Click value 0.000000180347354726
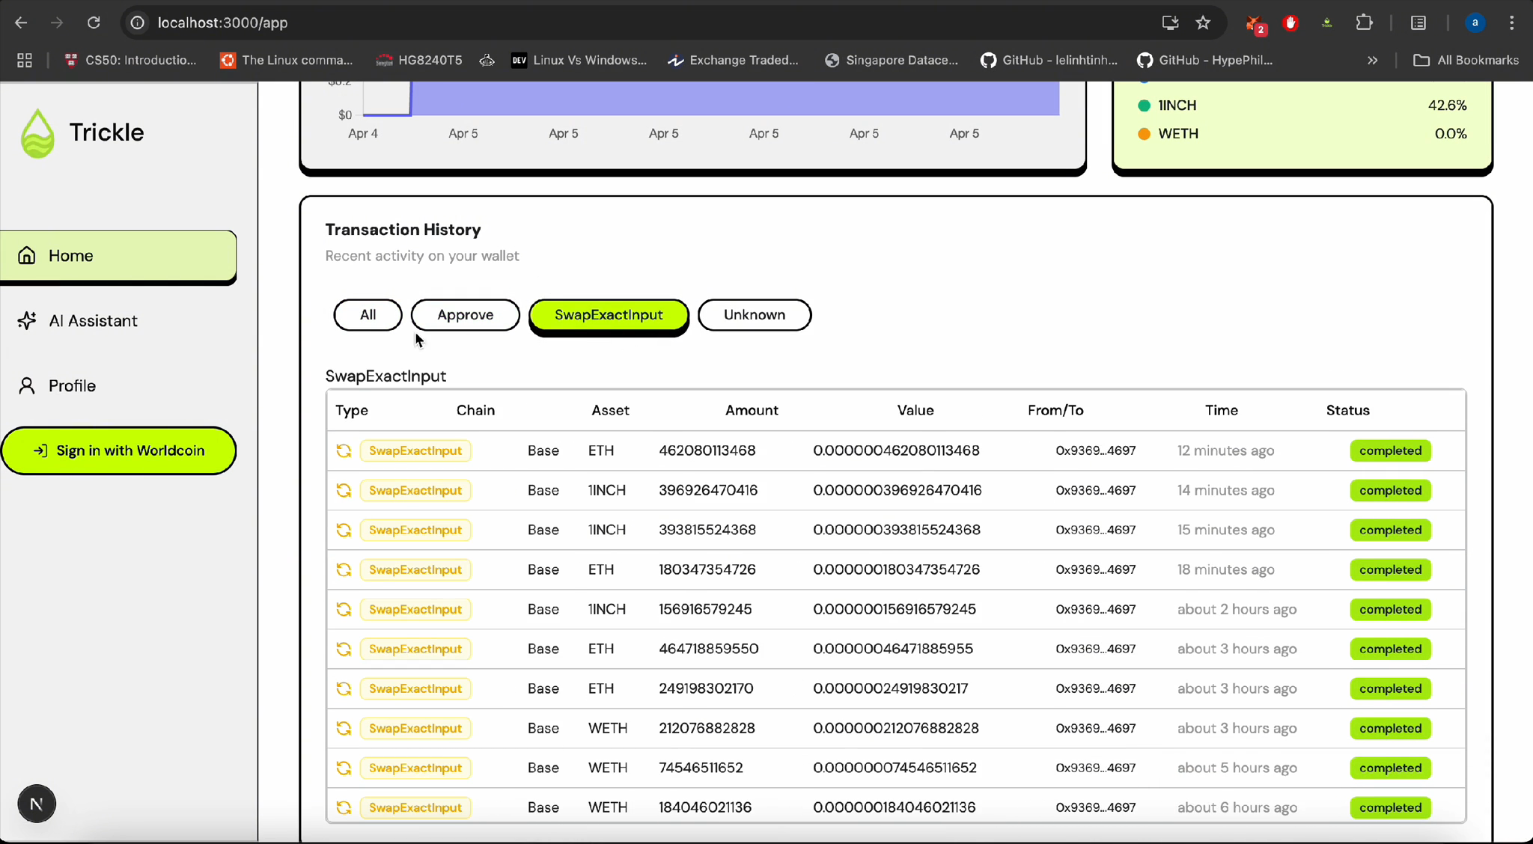This screenshot has width=1533, height=844. coord(896,569)
